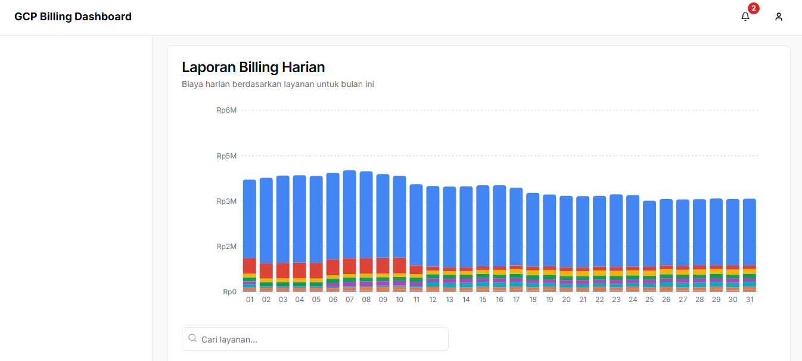Click the x-axis label for day 01

coord(250,300)
